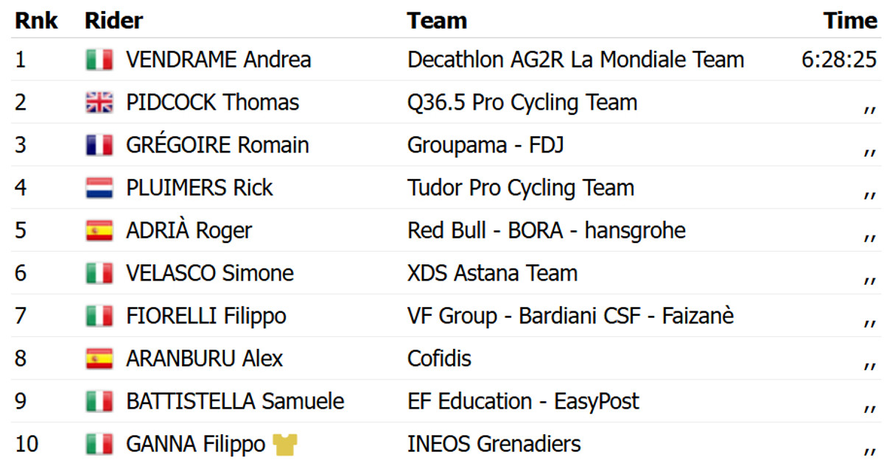
Task: Click the French flag beside GRÉGOIRE Romain
Action: click(x=99, y=145)
